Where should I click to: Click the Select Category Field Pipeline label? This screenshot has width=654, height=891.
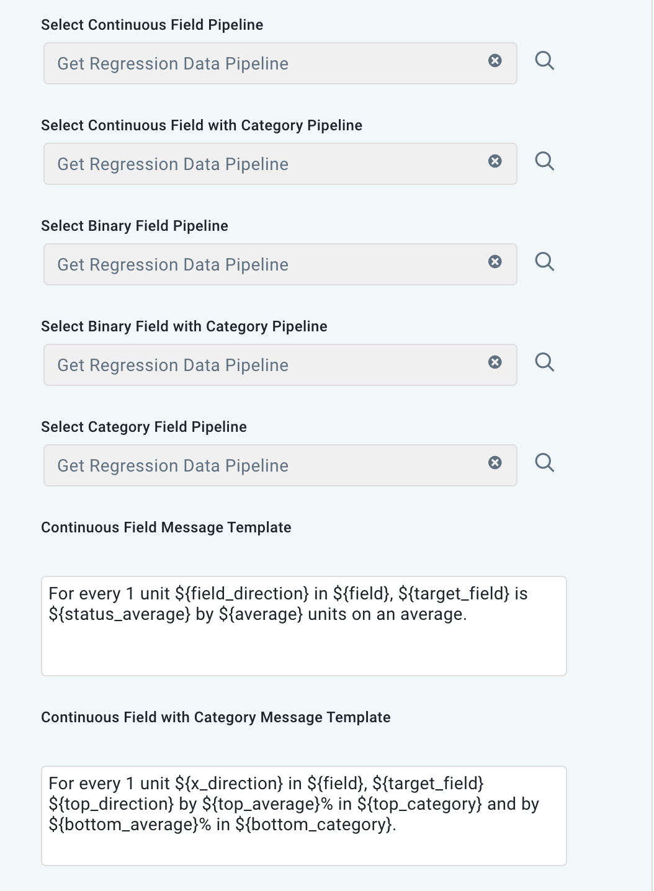click(x=144, y=426)
